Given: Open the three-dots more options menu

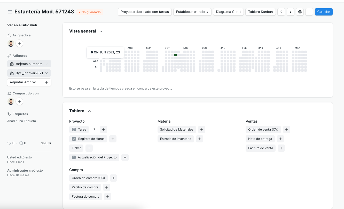Looking at the screenshot, I should pos(309,12).
